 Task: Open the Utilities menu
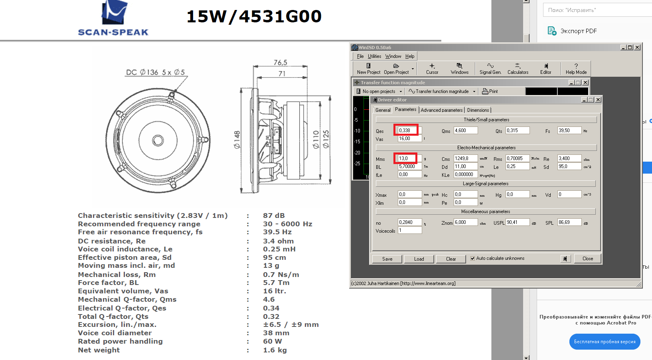374,56
